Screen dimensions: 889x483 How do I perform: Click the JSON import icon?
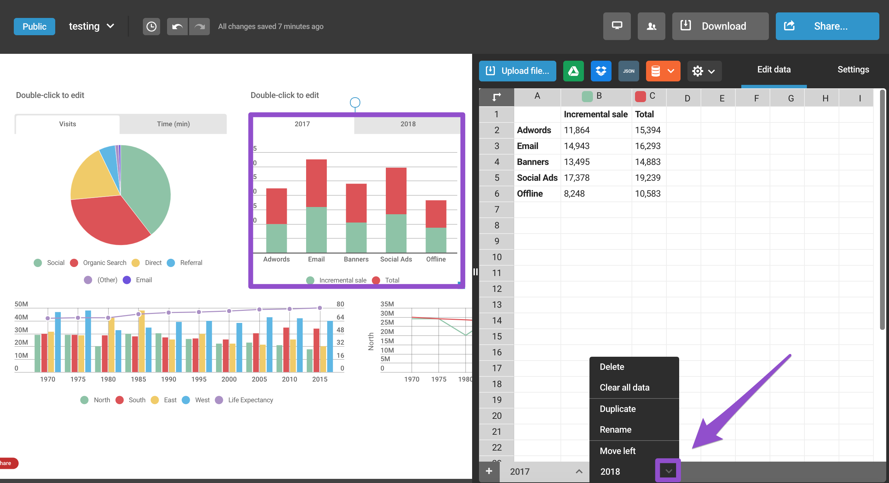click(628, 70)
